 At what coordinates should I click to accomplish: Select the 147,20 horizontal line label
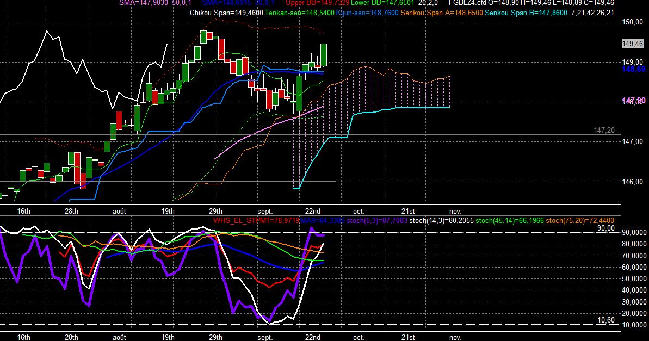click(x=604, y=131)
